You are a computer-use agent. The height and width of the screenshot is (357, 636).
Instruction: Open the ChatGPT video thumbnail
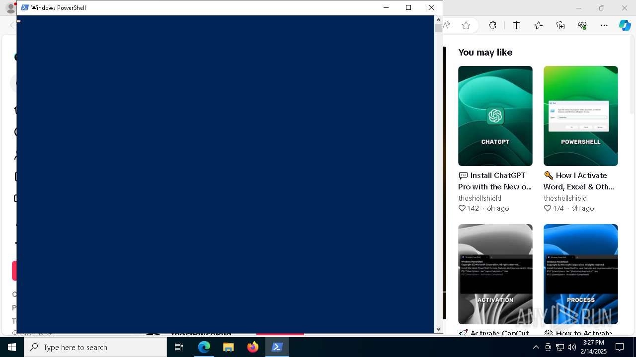(x=495, y=116)
